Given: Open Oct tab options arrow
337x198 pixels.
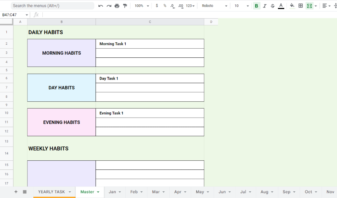Looking at the screenshot, I should coord(316,192).
